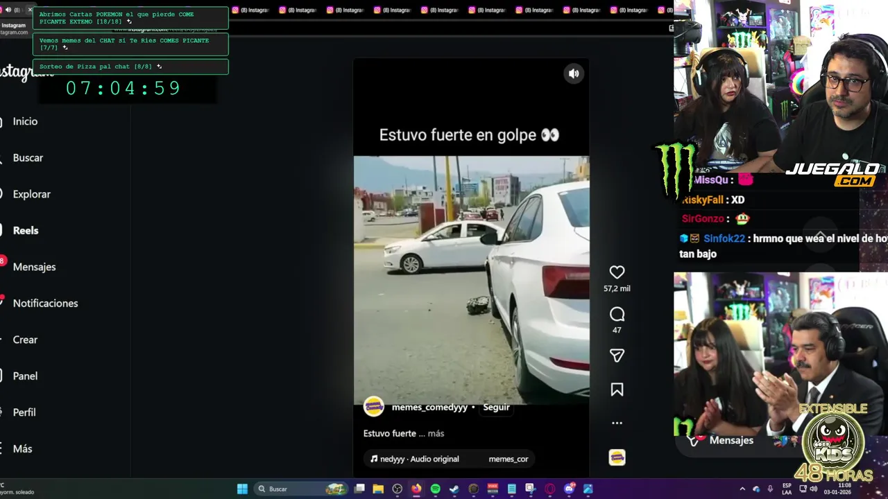Click the taskbar Buscar search box

(300, 489)
